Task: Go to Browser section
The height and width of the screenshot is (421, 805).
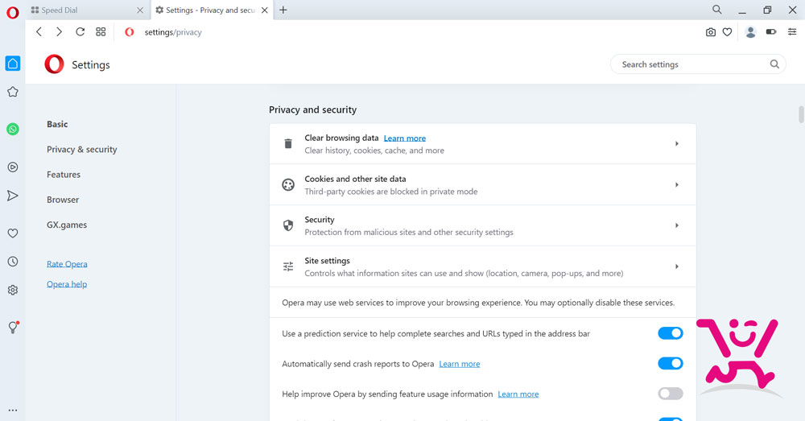Action: (63, 200)
